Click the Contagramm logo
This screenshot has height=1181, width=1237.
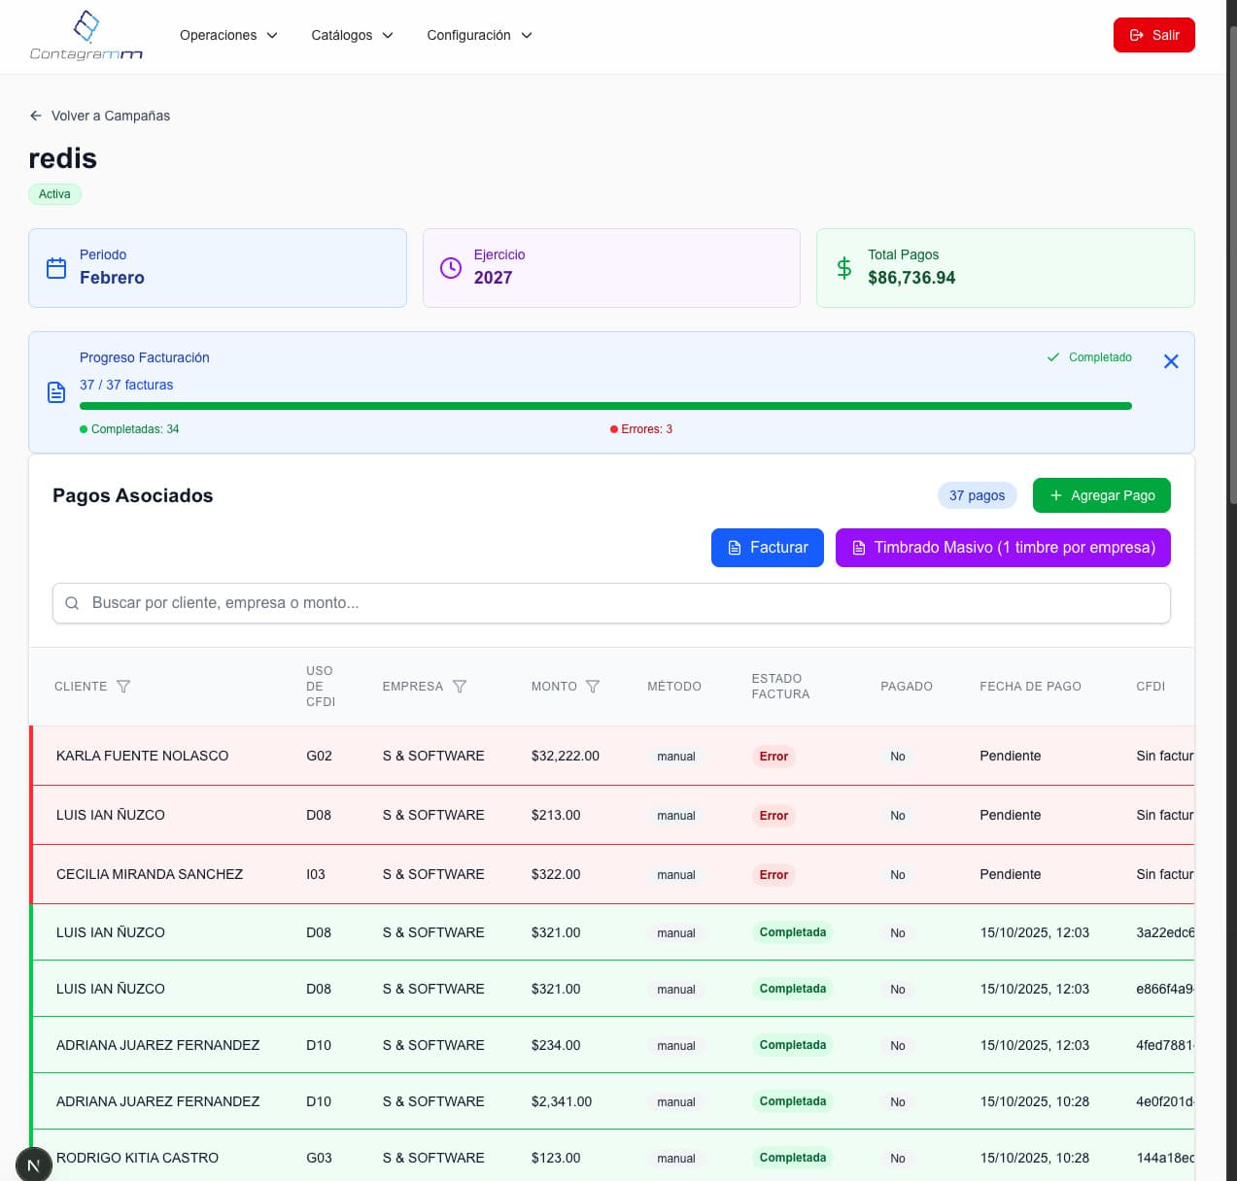[x=86, y=36]
